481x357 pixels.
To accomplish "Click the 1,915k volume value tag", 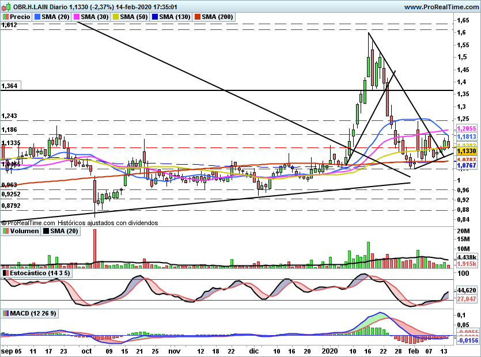I will (467, 264).
